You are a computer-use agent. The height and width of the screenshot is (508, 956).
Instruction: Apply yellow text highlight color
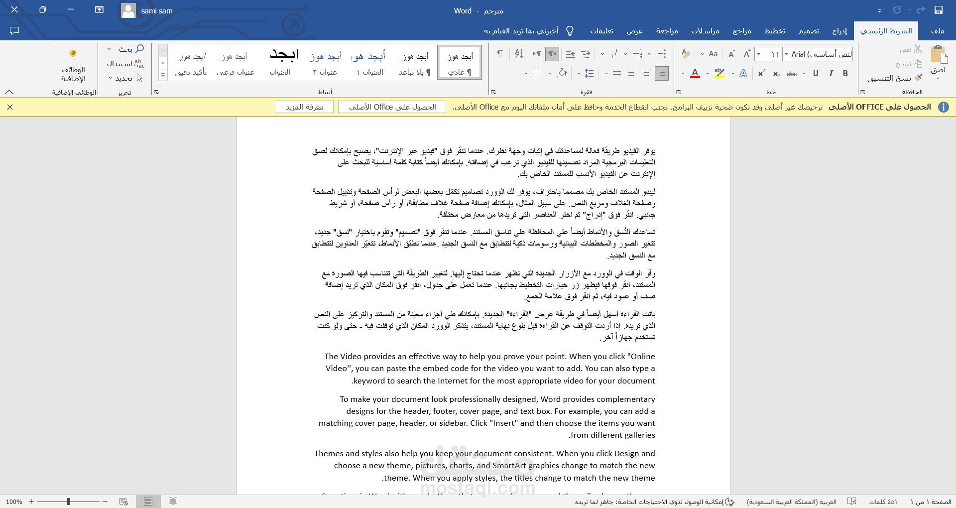[719, 74]
